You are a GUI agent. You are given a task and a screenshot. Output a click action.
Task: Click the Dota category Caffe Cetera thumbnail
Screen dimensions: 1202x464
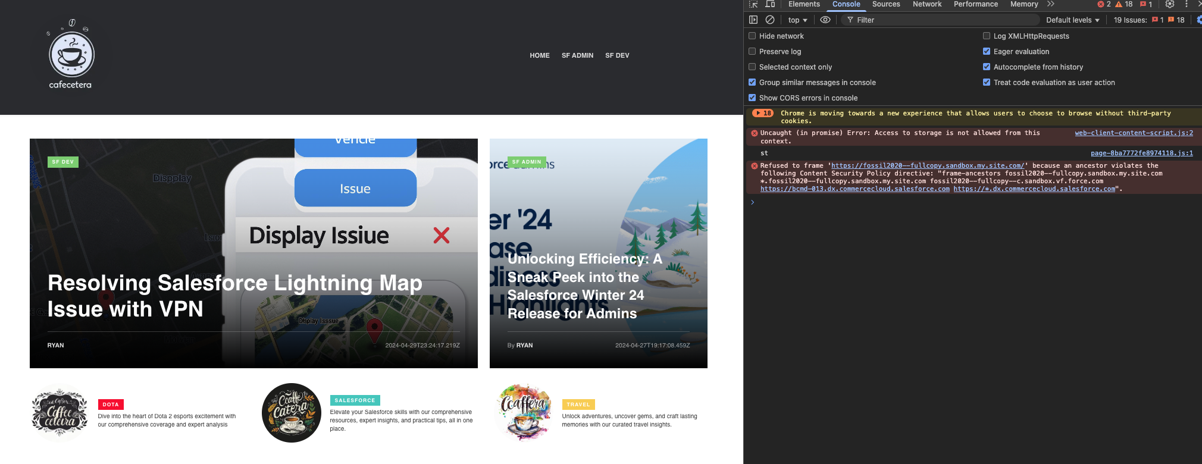click(x=60, y=413)
